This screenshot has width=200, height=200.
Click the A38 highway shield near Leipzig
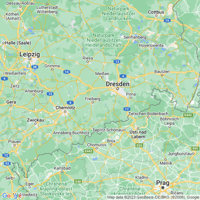[35, 67]
